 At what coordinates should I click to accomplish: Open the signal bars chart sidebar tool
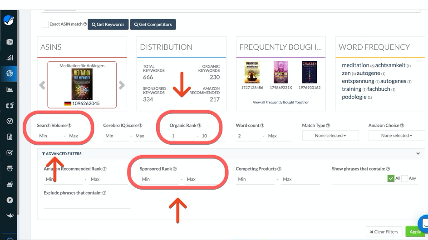(x=10, y=58)
